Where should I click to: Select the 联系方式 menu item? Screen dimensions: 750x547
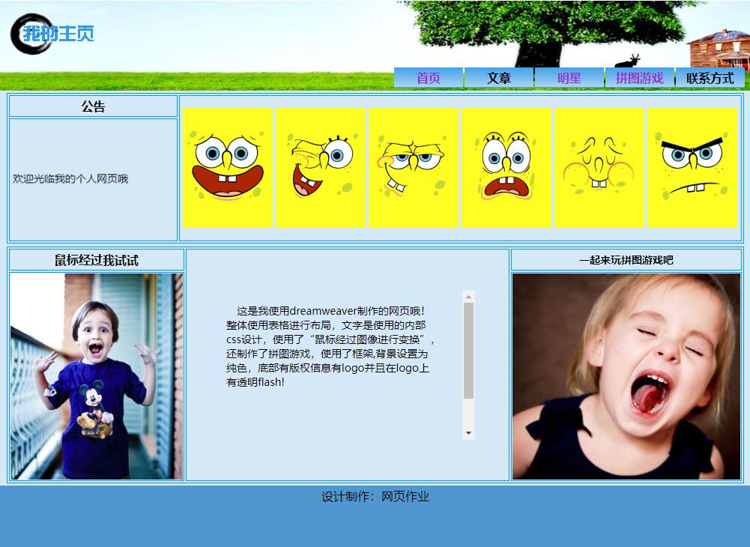(710, 78)
